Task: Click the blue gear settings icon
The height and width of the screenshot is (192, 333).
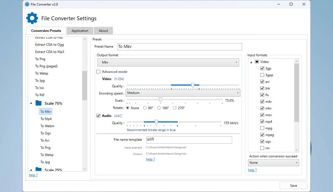Action: (32, 18)
